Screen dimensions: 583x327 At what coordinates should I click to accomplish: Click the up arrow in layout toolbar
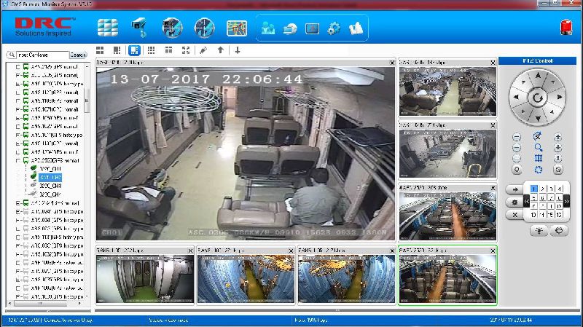point(221,50)
